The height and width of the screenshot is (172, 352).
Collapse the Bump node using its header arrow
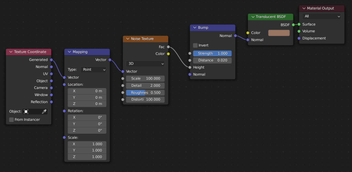[194, 27]
